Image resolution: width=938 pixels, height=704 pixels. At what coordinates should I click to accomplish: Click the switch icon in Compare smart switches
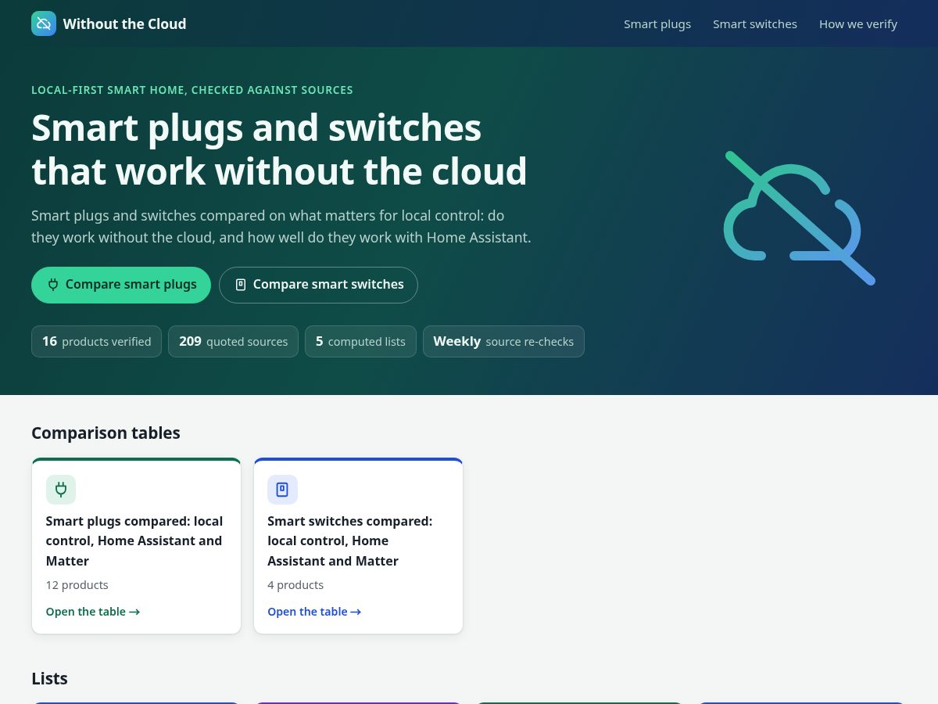pyautogui.click(x=241, y=285)
